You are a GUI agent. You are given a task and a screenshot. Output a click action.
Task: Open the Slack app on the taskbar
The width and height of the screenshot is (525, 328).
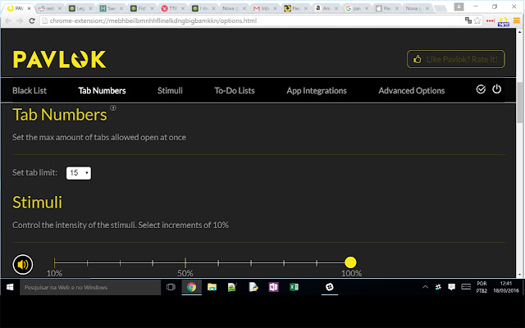(x=330, y=287)
